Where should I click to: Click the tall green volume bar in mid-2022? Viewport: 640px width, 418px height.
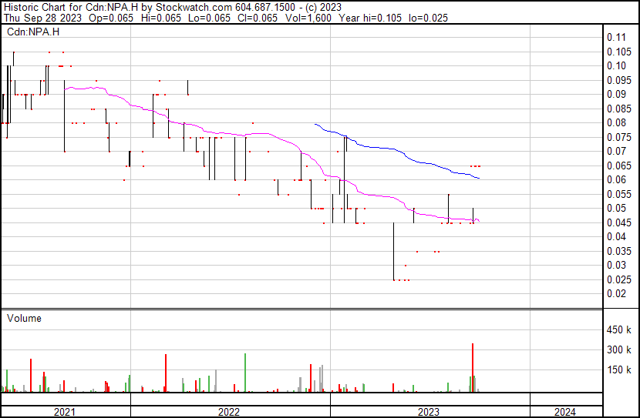pyautogui.click(x=245, y=373)
